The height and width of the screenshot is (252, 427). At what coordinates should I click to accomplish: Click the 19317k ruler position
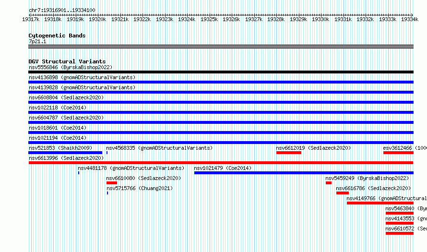(x=31, y=19)
